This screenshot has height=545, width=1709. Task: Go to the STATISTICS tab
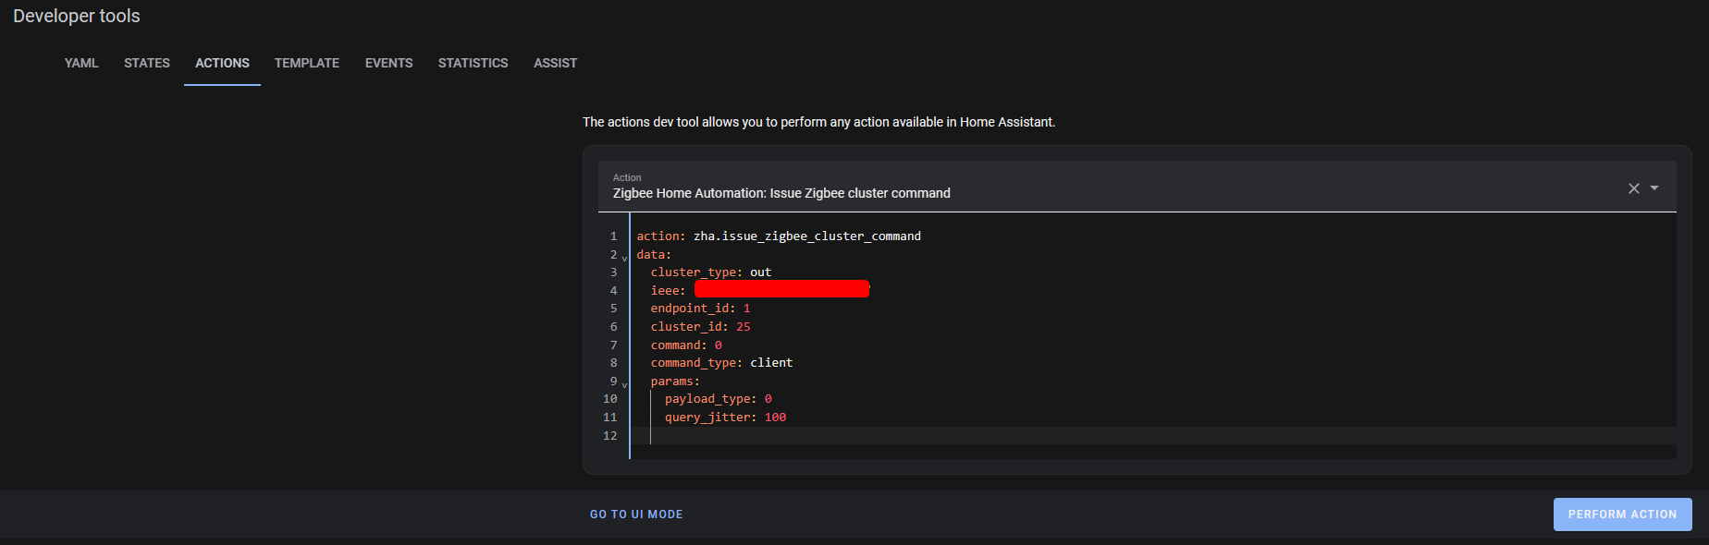tap(473, 63)
